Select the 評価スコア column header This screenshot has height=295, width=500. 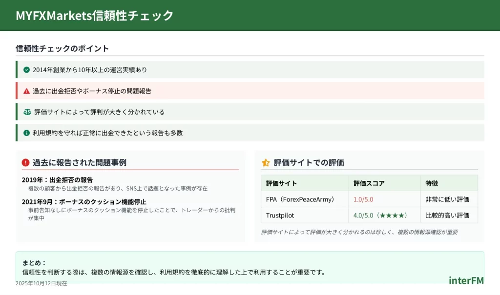[369, 183]
